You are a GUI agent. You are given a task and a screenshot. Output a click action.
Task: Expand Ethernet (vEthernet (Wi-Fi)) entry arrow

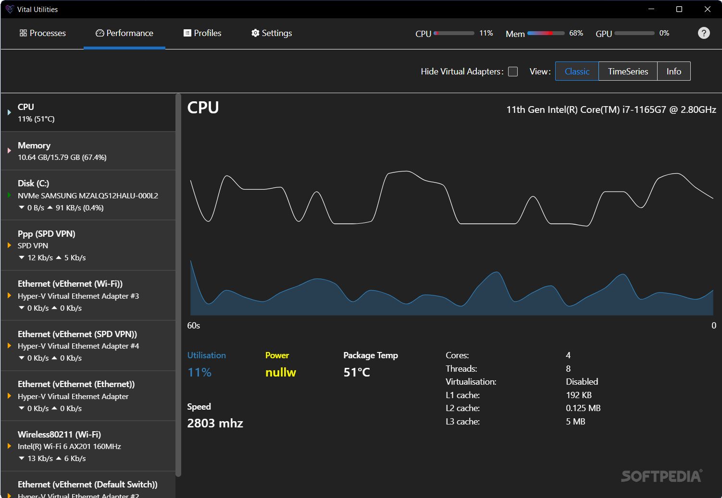(x=9, y=295)
